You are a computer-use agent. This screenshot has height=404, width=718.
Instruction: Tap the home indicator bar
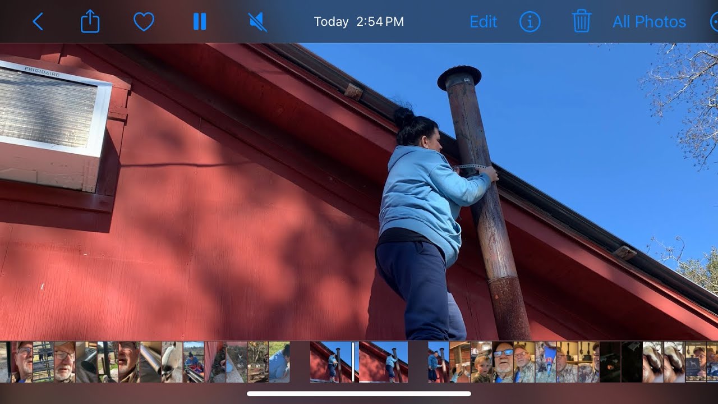pyautogui.click(x=359, y=394)
